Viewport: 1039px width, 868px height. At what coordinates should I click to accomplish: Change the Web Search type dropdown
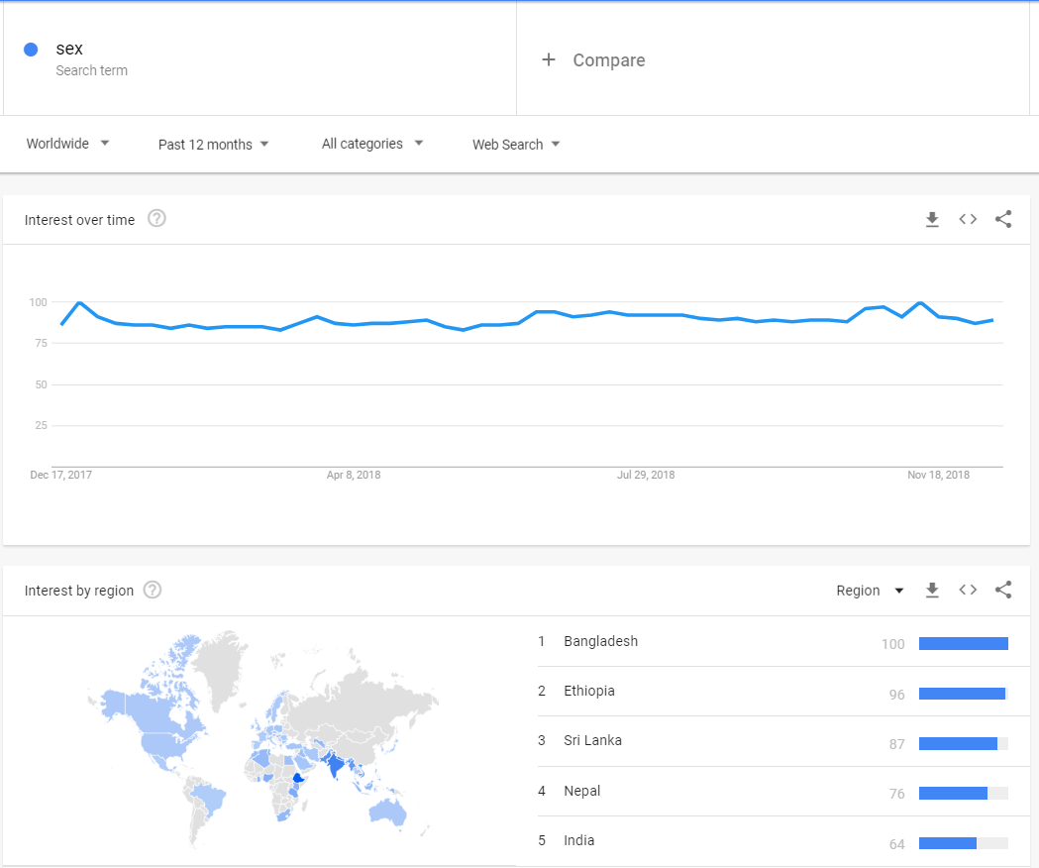coord(516,145)
